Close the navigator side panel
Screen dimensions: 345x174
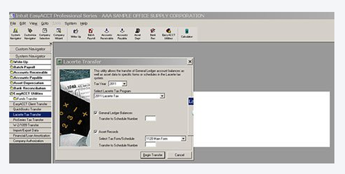[51, 43]
